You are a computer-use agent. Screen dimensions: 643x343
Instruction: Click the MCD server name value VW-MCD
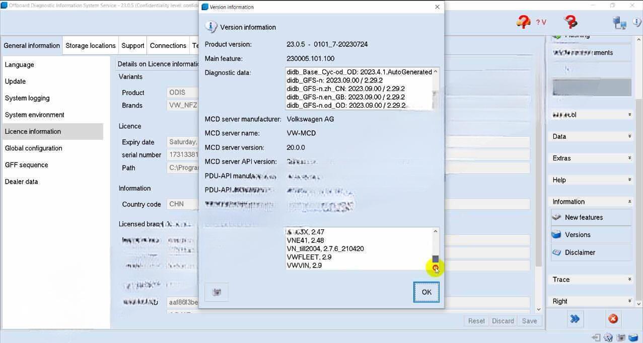click(301, 133)
